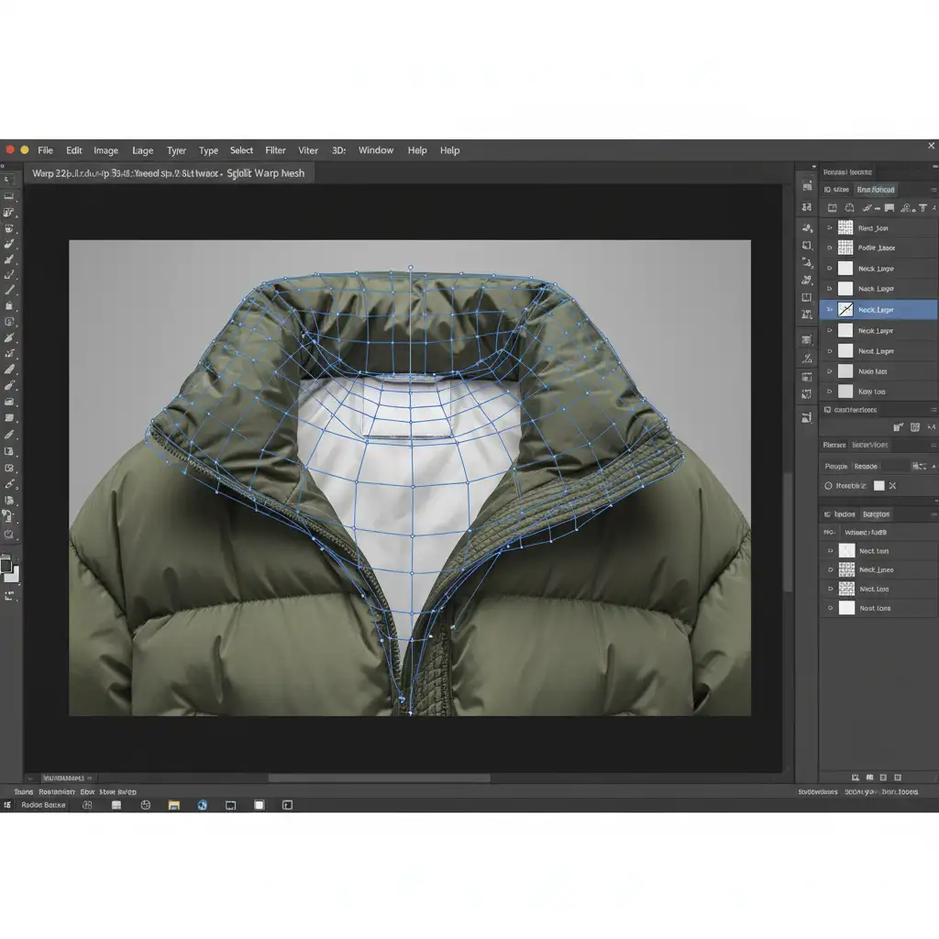The height and width of the screenshot is (939, 939).
Task: Click the foreground color swatch in toolbar
Action: tap(6, 566)
